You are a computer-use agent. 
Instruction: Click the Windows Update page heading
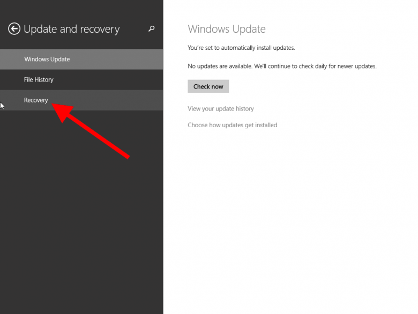click(x=227, y=29)
